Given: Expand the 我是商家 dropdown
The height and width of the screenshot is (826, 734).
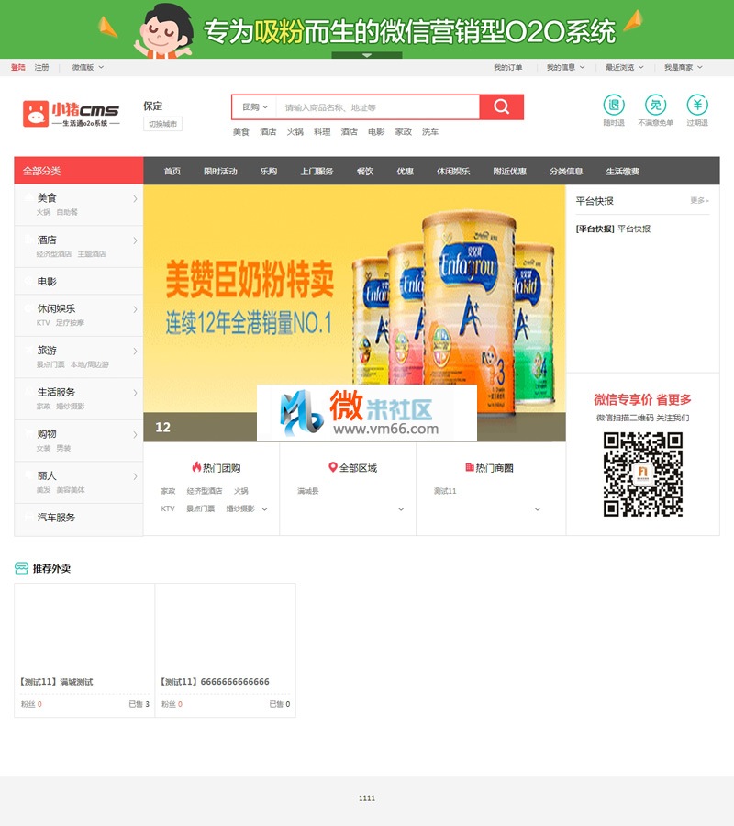Looking at the screenshot, I should pos(684,67).
